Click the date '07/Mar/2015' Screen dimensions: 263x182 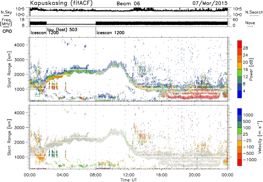point(210,3)
